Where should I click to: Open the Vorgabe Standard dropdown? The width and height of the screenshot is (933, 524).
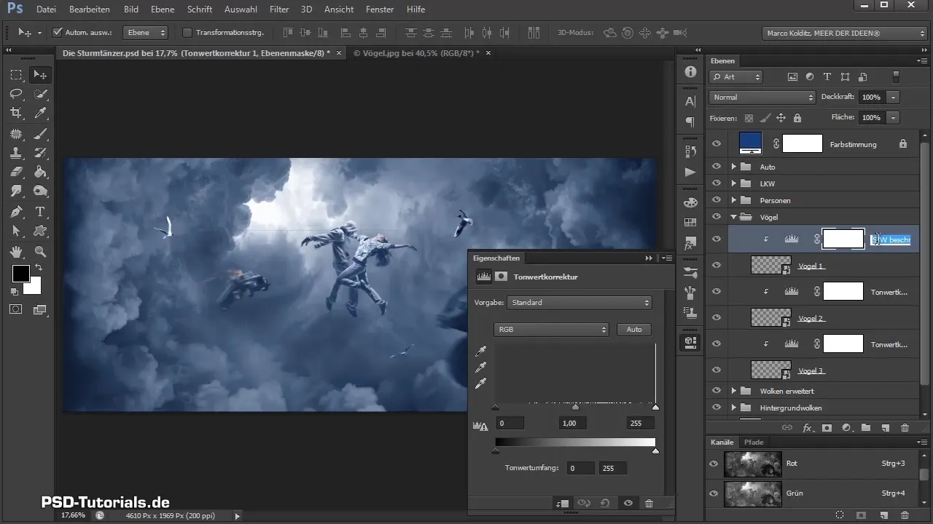(x=579, y=303)
